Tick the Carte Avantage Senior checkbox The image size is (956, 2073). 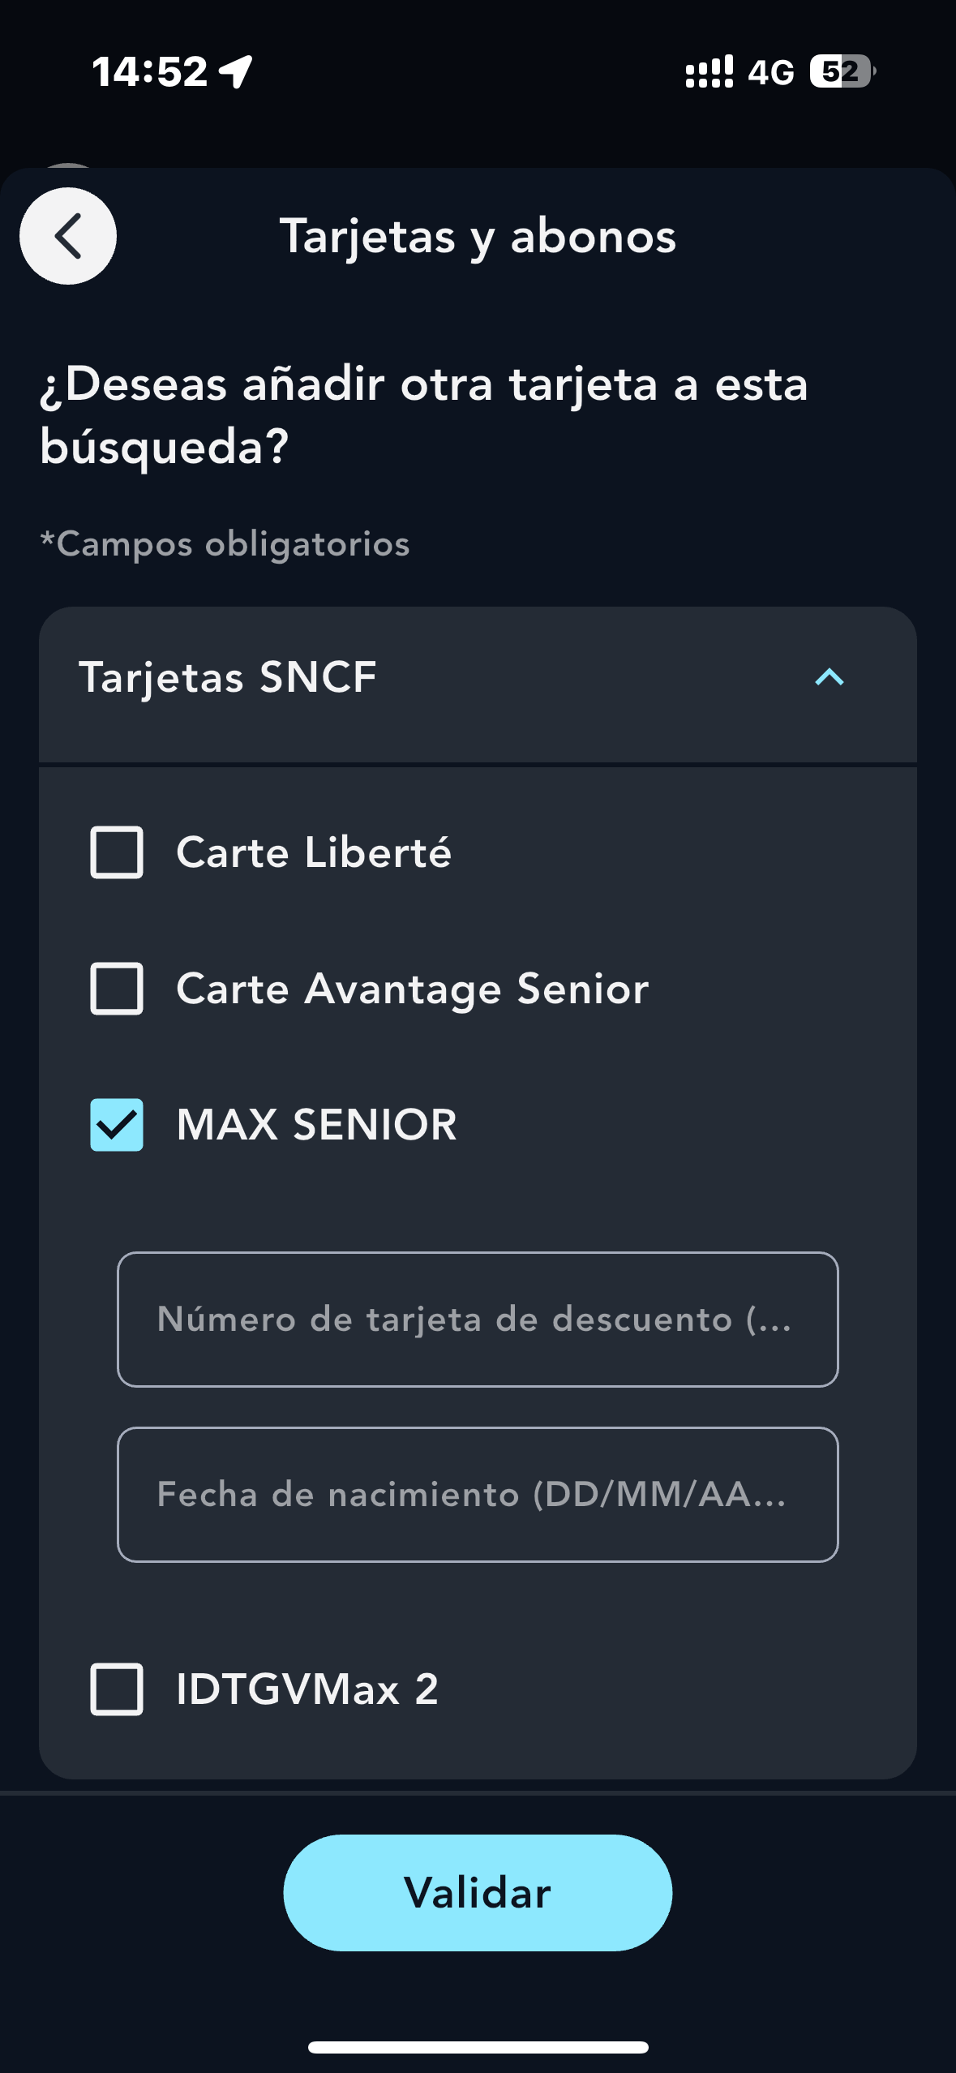click(x=117, y=989)
